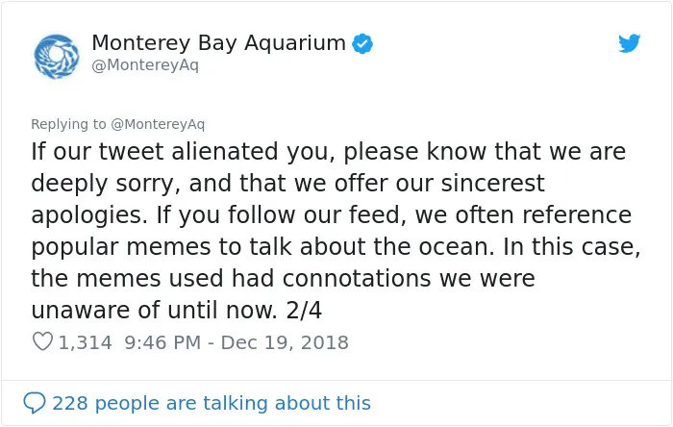673x427 pixels.
Task: Click the speech bubble reply icon
Action: point(35,403)
